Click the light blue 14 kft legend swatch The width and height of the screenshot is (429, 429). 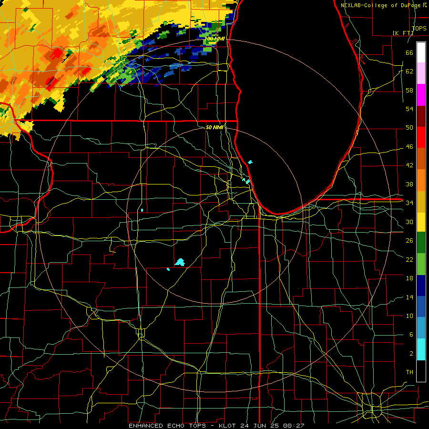(x=421, y=327)
